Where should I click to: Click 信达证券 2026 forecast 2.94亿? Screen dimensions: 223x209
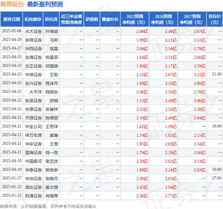coord(171,187)
